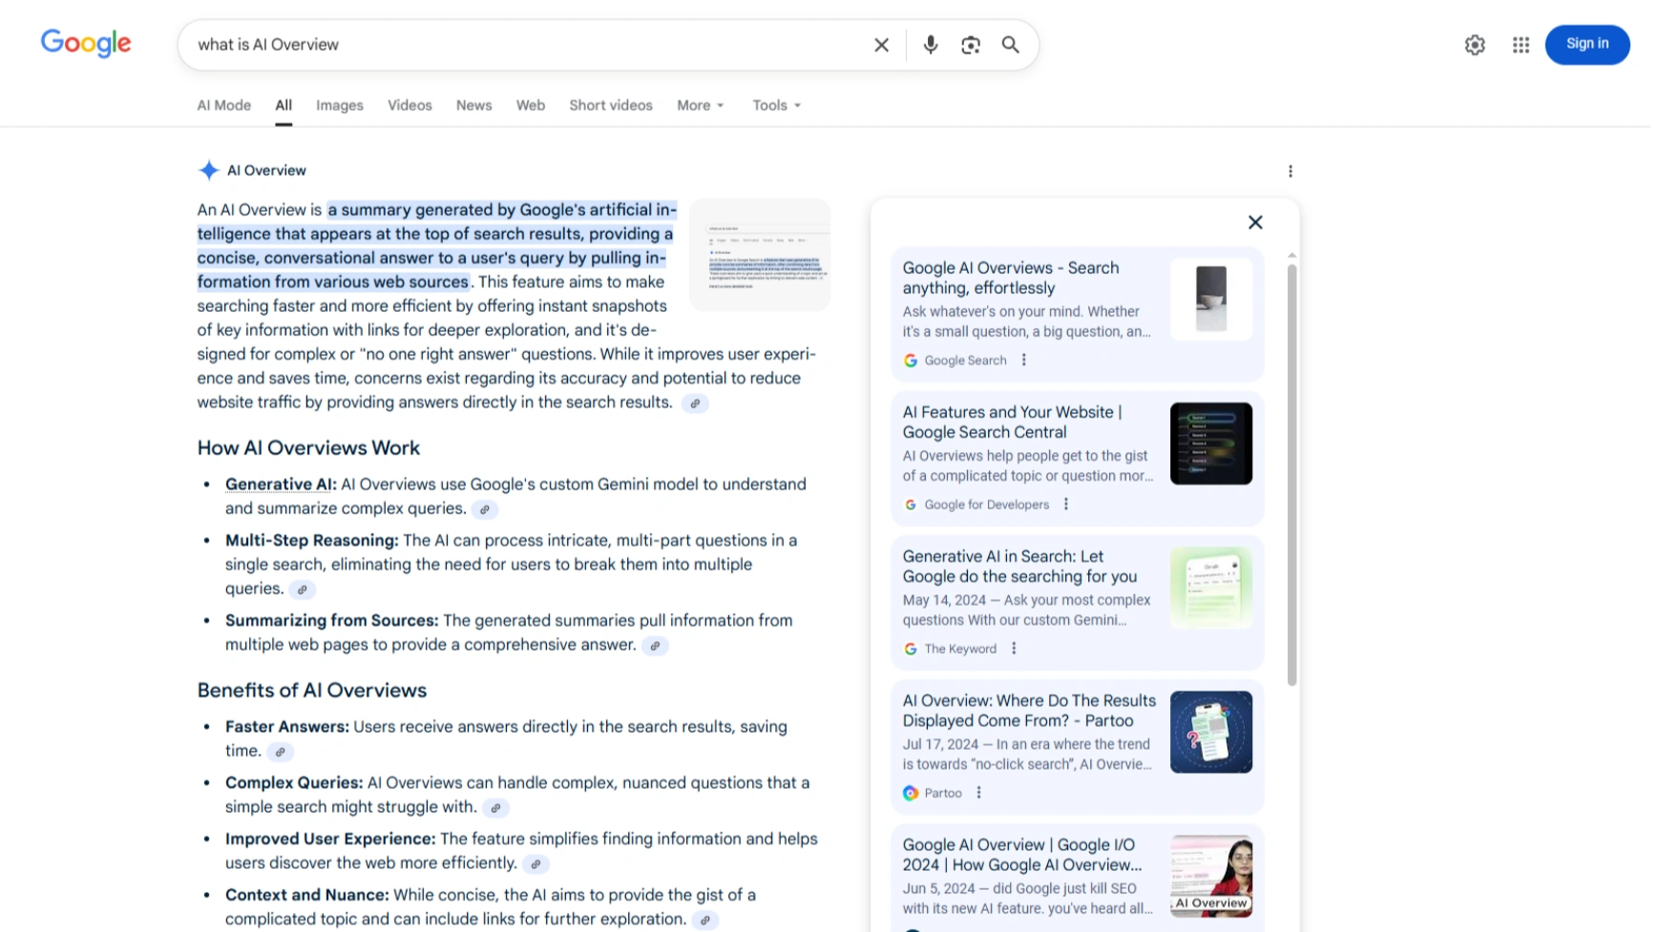
Task: Activate voice search with the microphone icon
Action: (930, 44)
